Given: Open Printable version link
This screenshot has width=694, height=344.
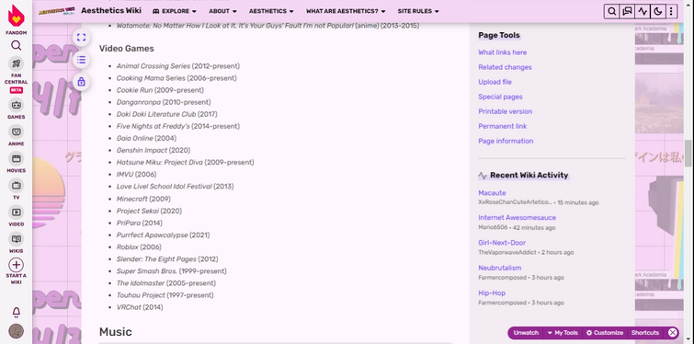Looking at the screenshot, I should [x=505, y=111].
